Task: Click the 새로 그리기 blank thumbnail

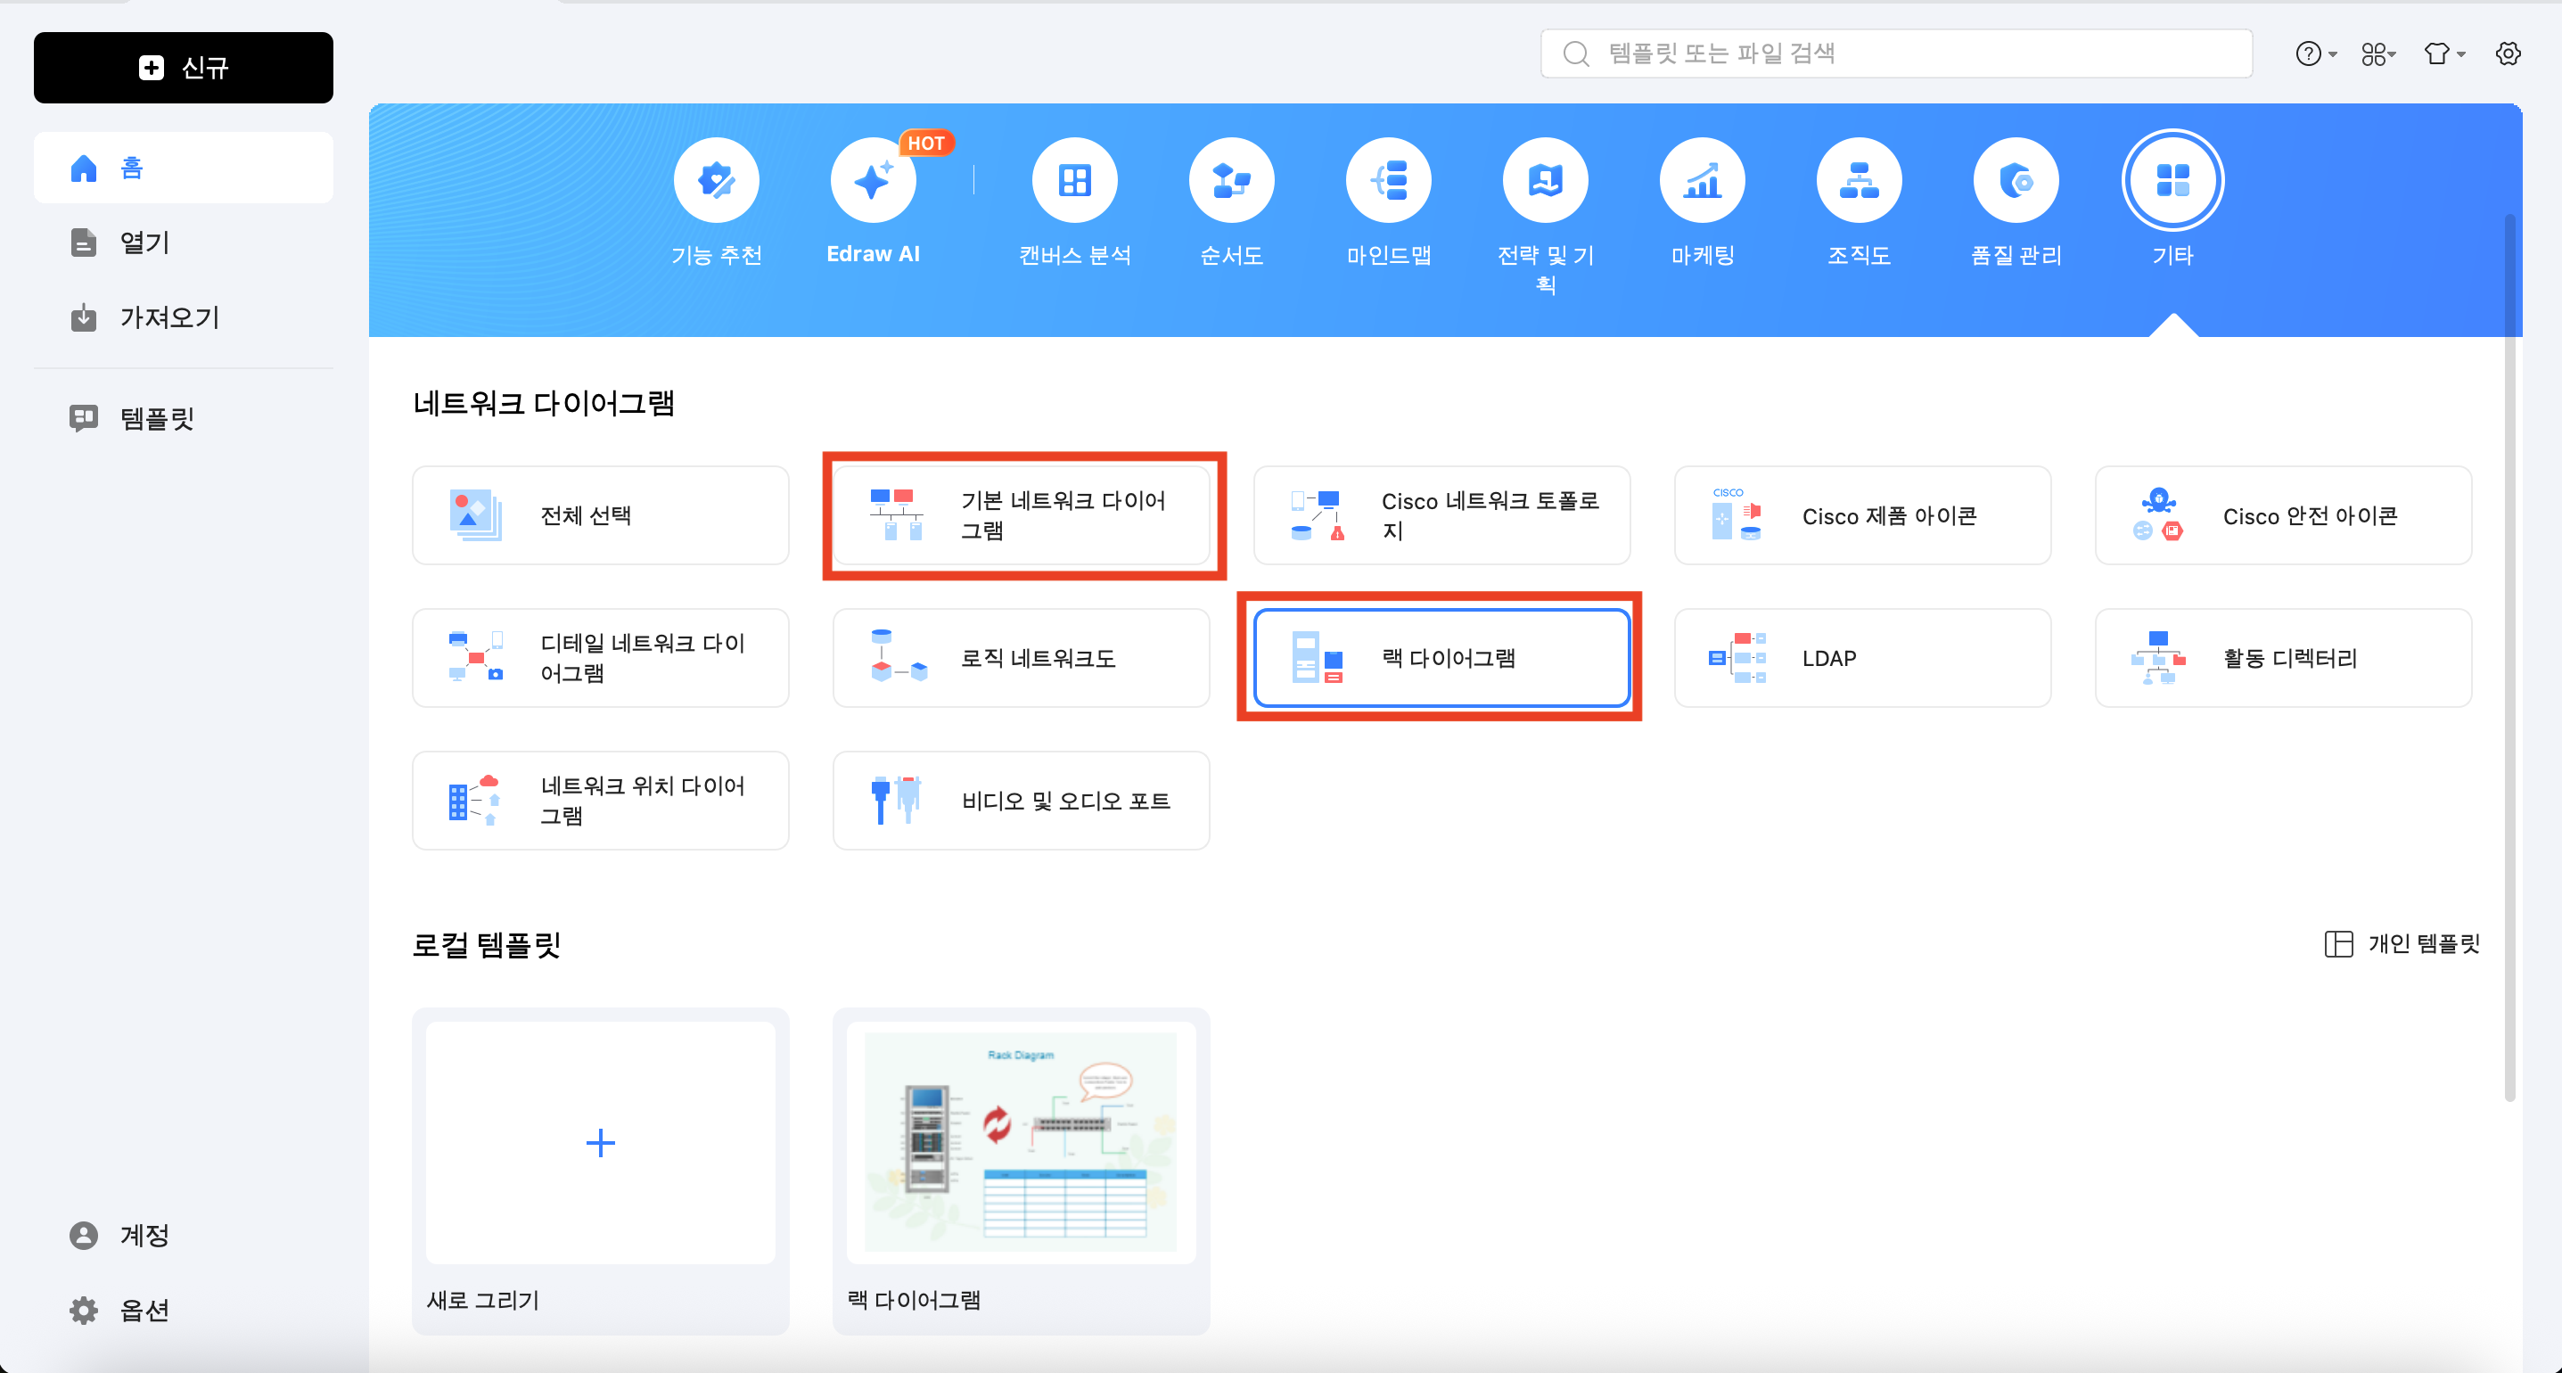Action: pos(601,1142)
